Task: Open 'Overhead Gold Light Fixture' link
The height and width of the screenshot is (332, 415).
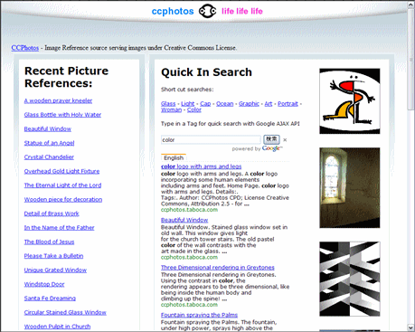Action: click(x=61, y=171)
